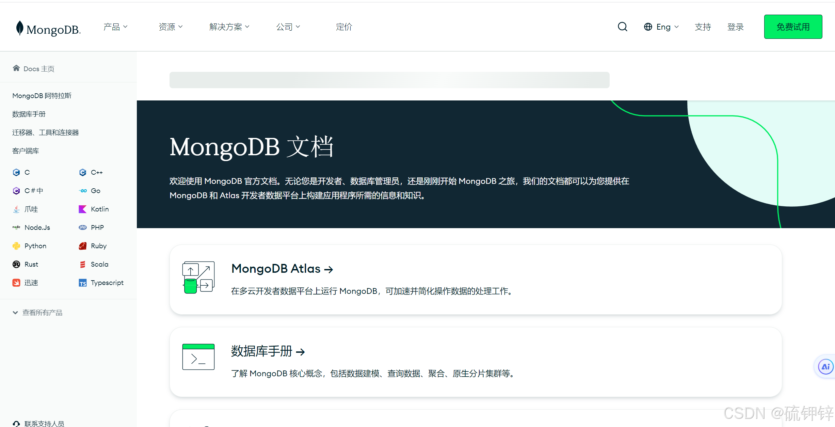Open the search magnifier icon
835x427 pixels.
tap(622, 26)
